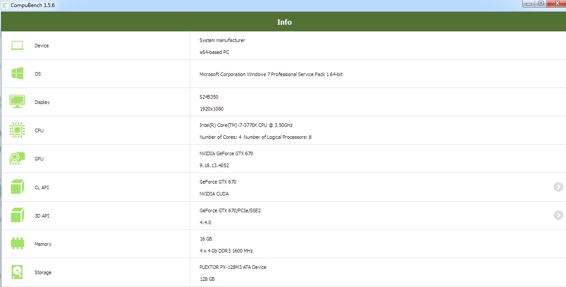Viewport: 566px width, 287px height.
Task: Click the CL API cube icon
Action: (x=17, y=187)
